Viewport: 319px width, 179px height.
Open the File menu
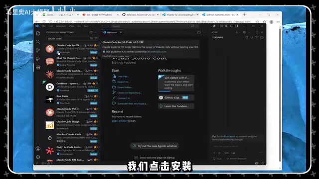coord(43,26)
